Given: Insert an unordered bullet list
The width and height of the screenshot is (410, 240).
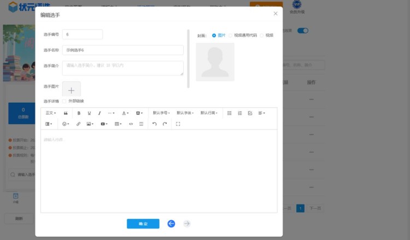Looking at the screenshot, I should [x=230, y=113].
